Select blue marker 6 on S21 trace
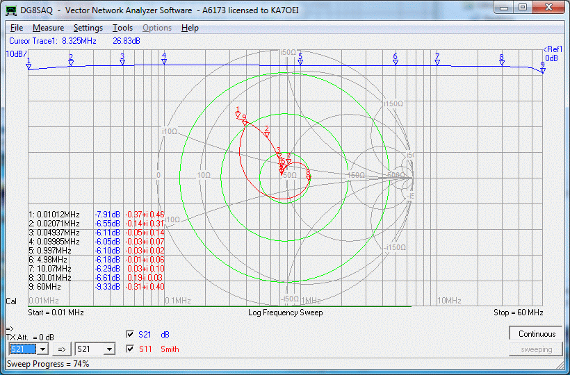Screen dimensions: 570x375 (x=396, y=60)
